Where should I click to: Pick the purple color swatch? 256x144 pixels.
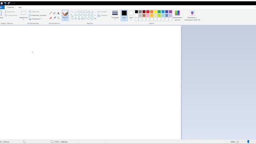pyautogui.click(x=170, y=12)
